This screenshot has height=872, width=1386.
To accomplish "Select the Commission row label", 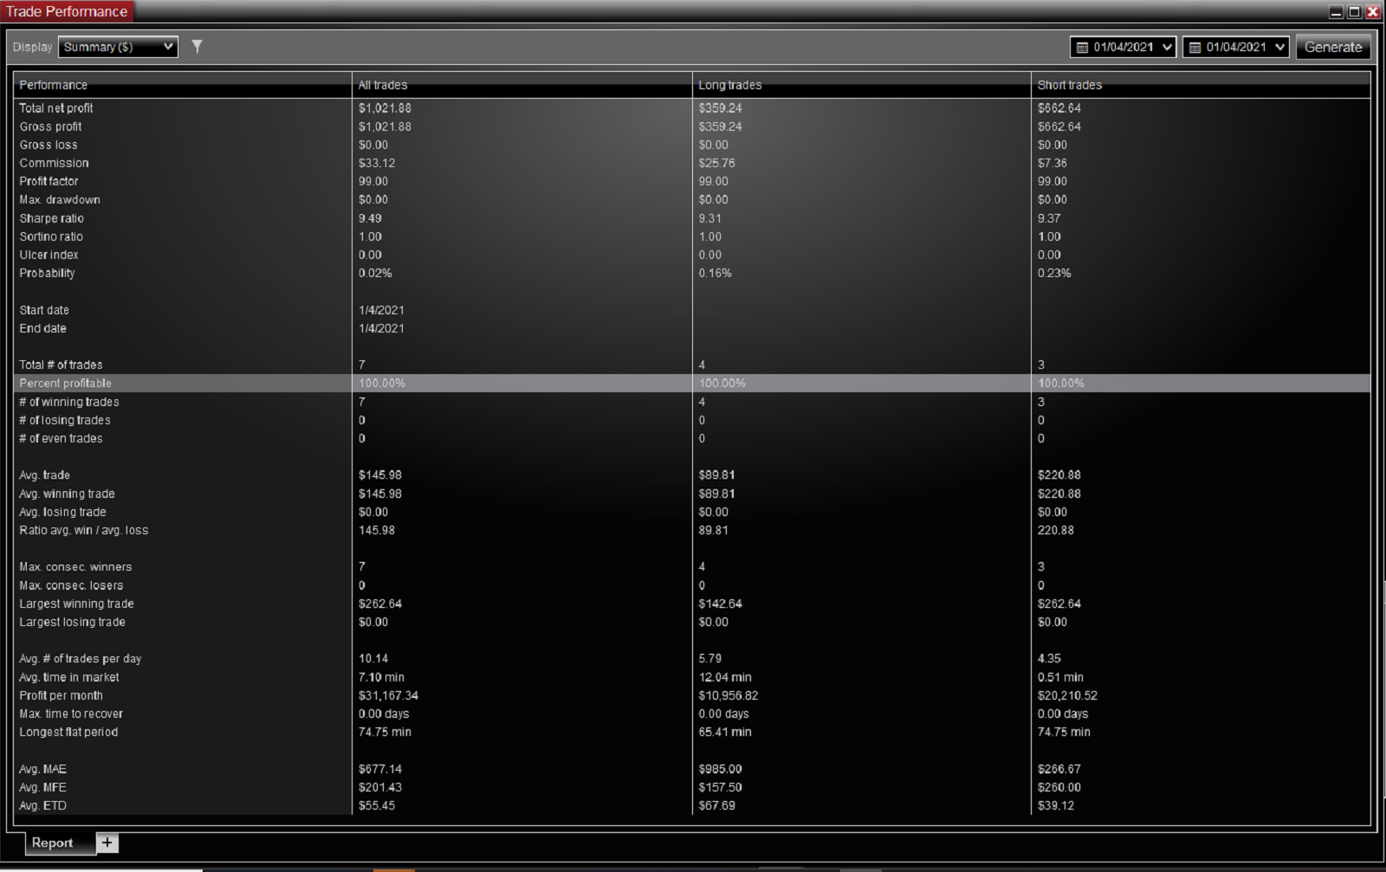I will tap(54, 163).
